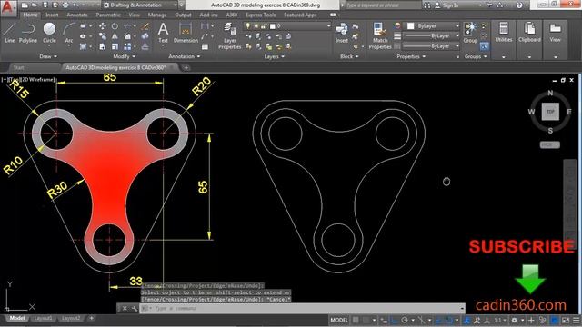Switch MODEL space status button

point(339,320)
